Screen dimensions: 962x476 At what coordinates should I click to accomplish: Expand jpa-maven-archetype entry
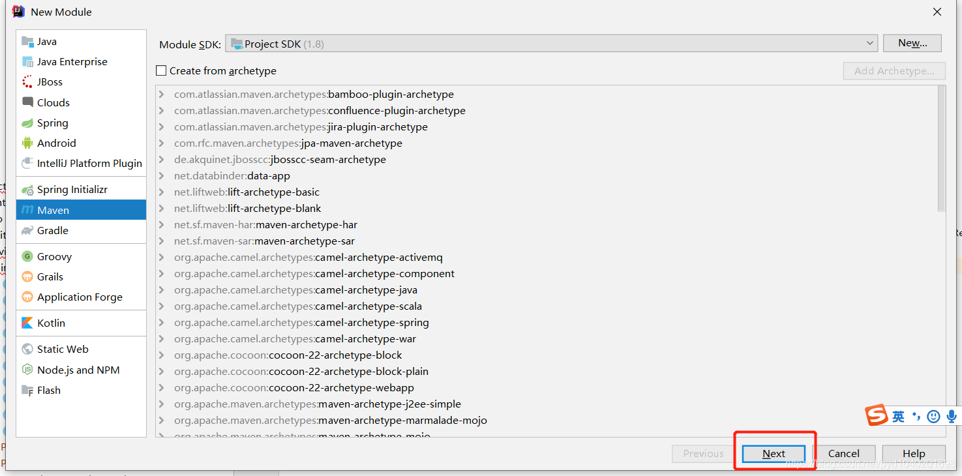pos(162,143)
